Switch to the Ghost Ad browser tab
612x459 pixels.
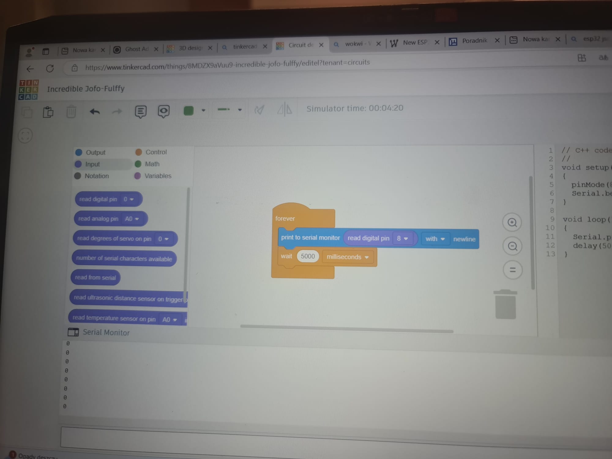136,49
